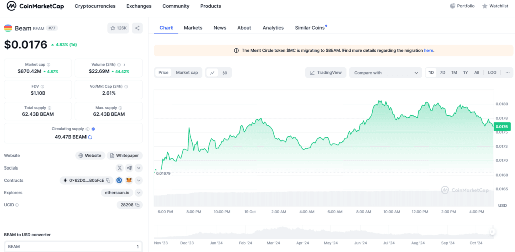Switch to News tab
This screenshot has height=252, width=515.
[220, 28]
